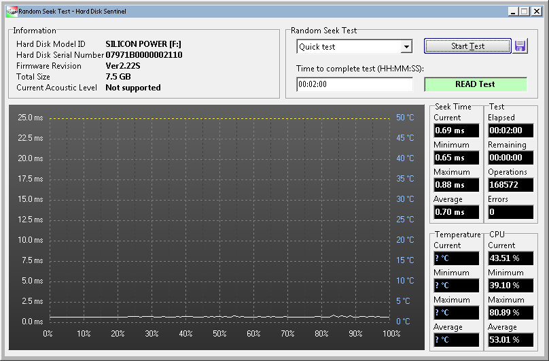Maximize the Random Seek Test window
This screenshot has height=361, width=549.
(524, 12)
